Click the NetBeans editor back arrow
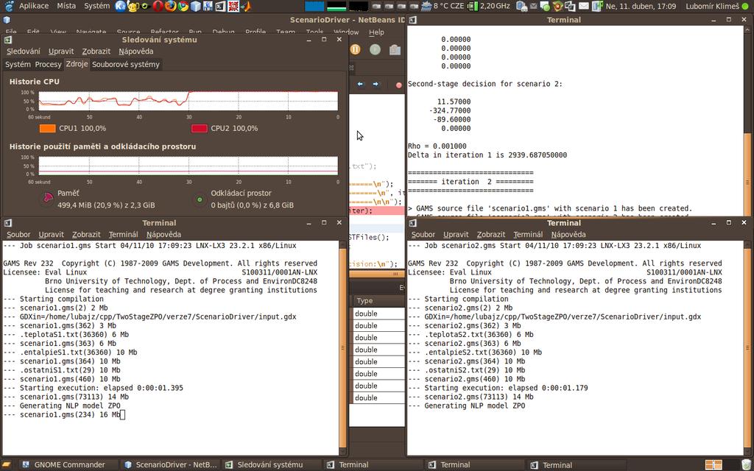The width and height of the screenshot is (754, 471). (x=360, y=84)
